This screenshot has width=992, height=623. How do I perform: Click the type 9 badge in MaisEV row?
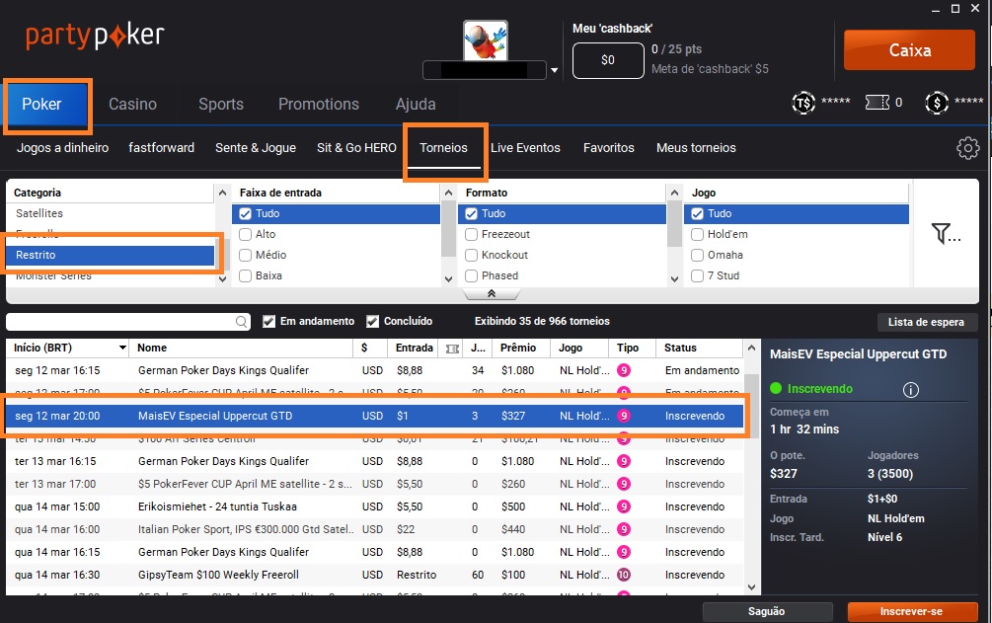click(624, 416)
